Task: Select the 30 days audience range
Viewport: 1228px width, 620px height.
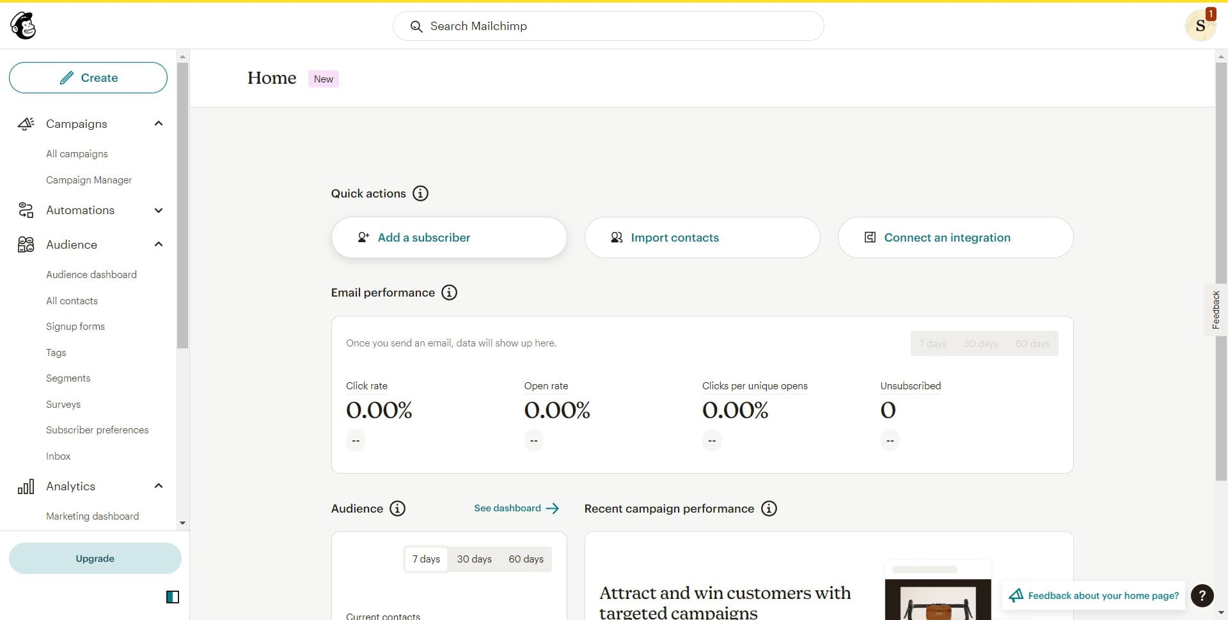Action: click(x=474, y=559)
